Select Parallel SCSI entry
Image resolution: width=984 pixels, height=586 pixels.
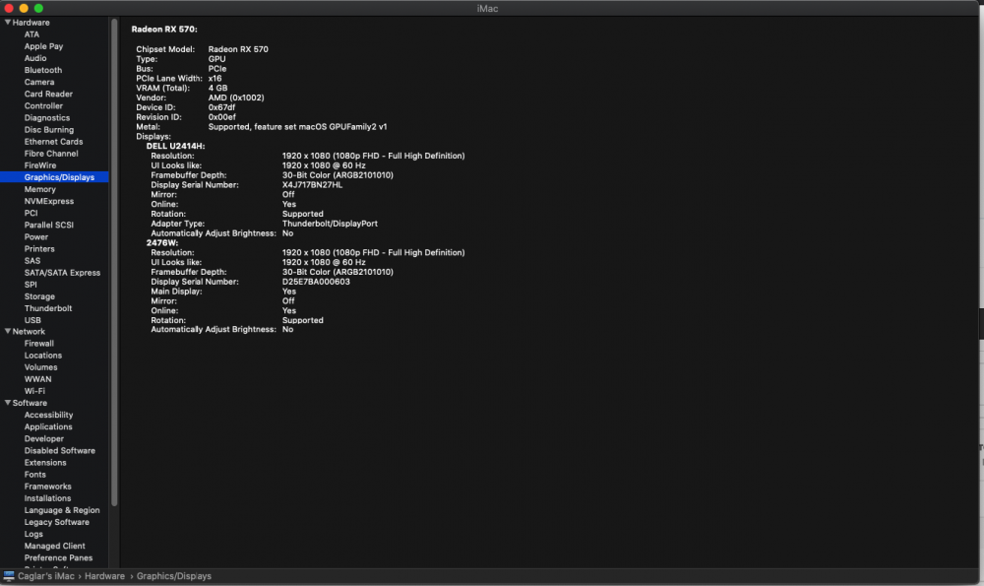(48, 225)
